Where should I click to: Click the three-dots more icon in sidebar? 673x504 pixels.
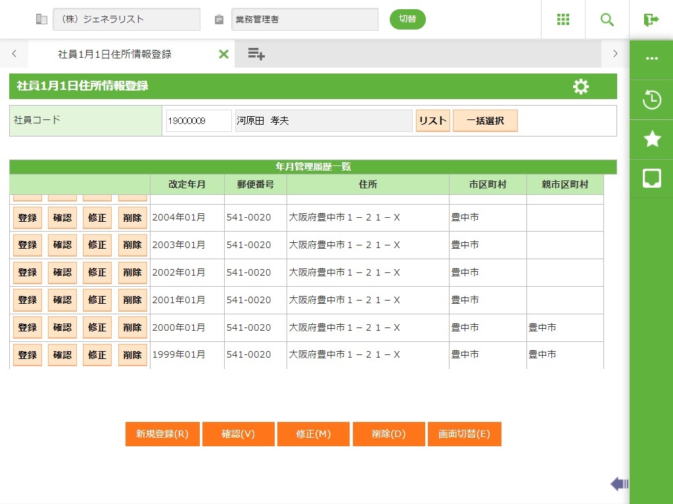point(651,58)
